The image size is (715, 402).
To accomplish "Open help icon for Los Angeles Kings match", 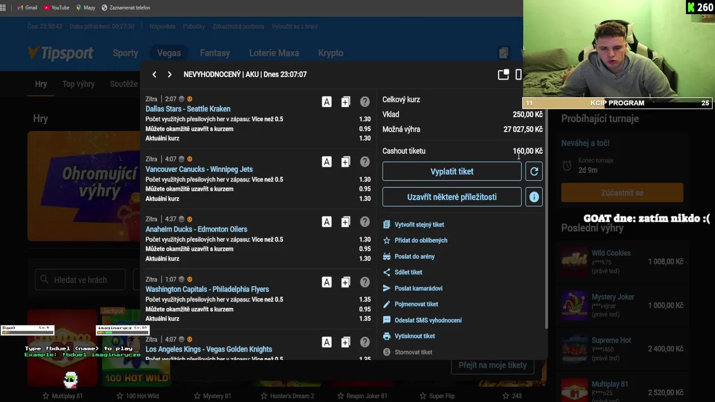I will 365,342.
